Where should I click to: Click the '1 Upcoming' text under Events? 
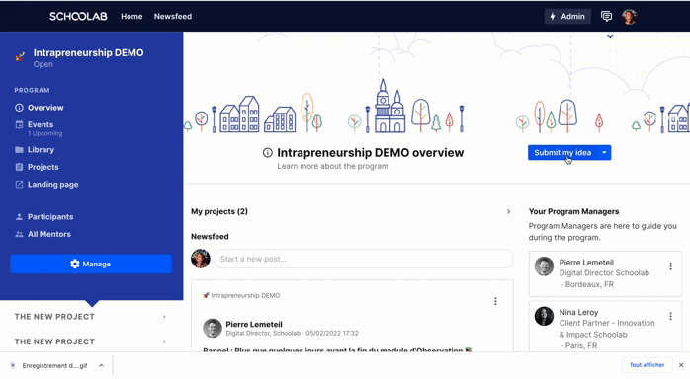click(44, 133)
